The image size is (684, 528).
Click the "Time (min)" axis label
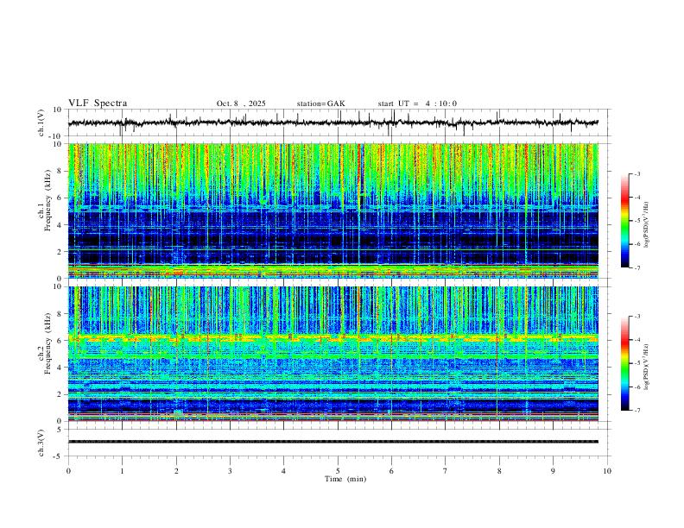[345, 479]
